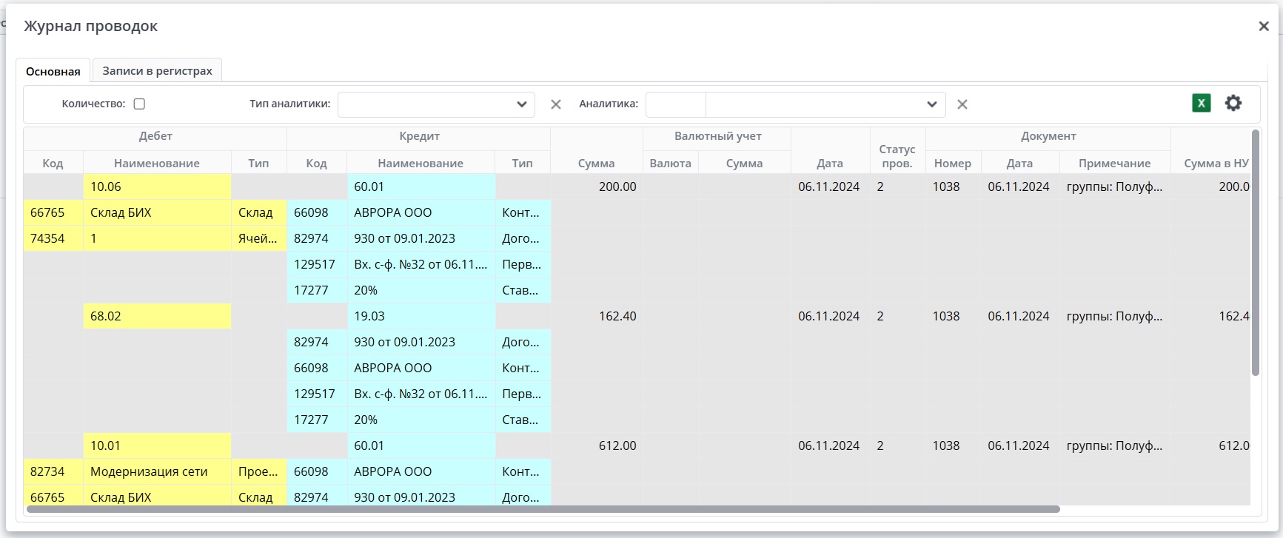Open table settings gear icon

coord(1233,104)
